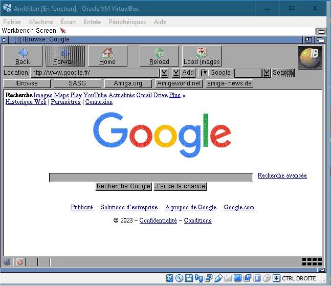
Task: Open the Amigaworld.net bookmark button
Action: pyautogui.click(x=179, y=83)
